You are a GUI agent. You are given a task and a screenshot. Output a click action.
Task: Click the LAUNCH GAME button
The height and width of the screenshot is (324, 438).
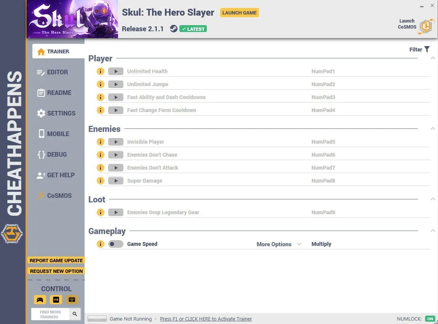(239, 13)
